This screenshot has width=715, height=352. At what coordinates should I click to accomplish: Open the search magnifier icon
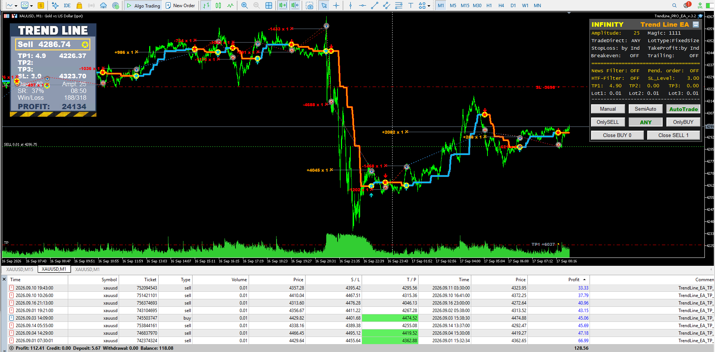coord(674,6)
